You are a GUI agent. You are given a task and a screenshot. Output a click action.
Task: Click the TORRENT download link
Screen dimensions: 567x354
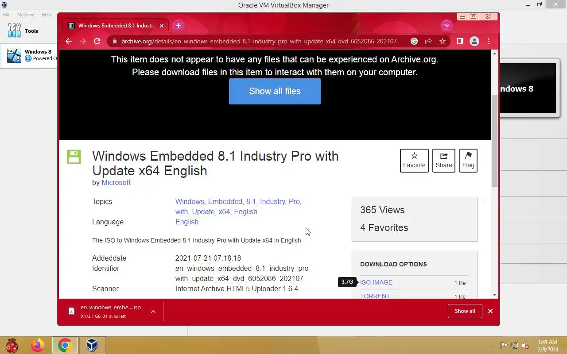pos(375,296)
